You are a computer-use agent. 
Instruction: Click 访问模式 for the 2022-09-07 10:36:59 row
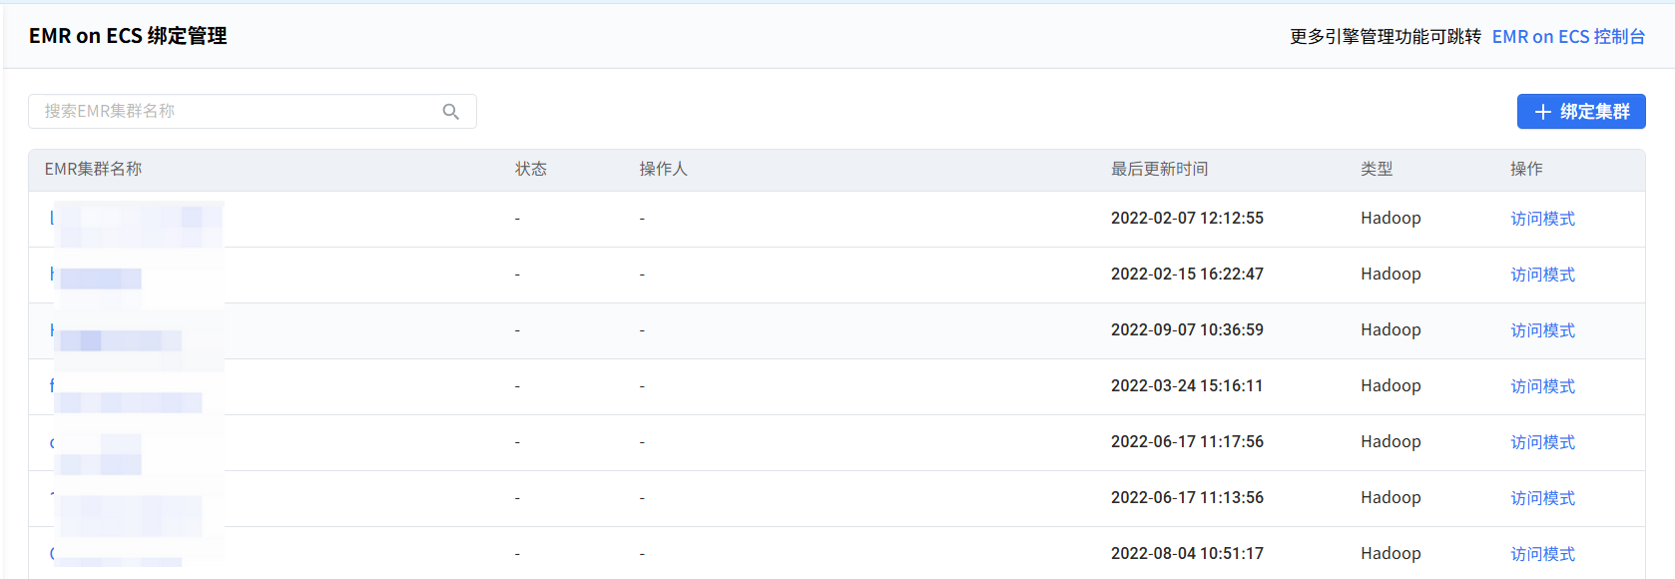(1542, 330)
